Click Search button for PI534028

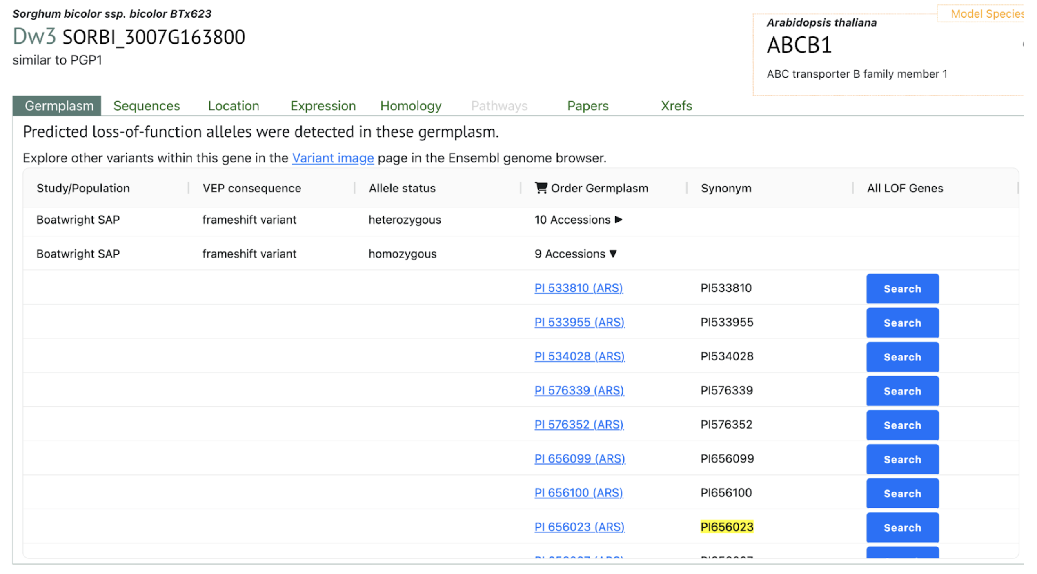[902, 357]
